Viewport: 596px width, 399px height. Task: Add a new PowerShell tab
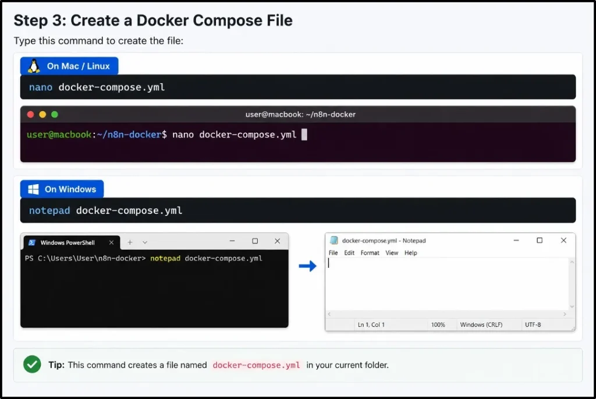coord(130,242)
